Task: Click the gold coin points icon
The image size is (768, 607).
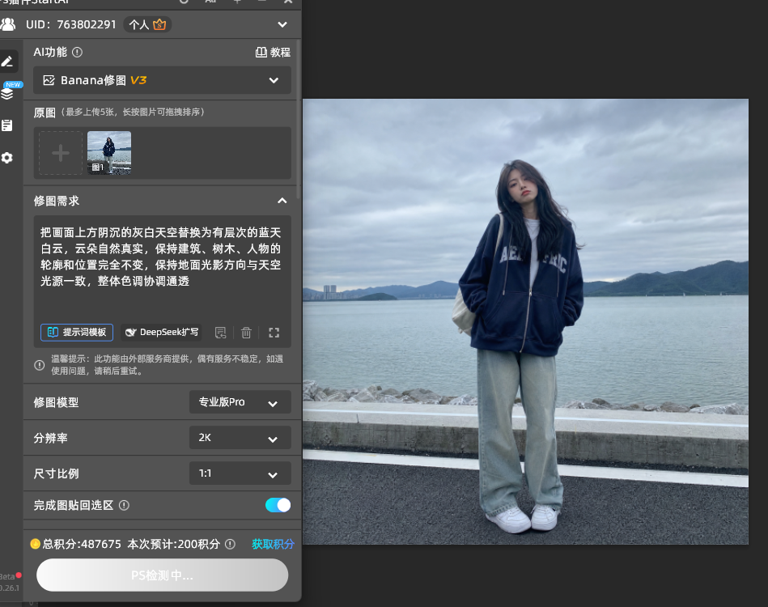Action: (x=36, y=544)
